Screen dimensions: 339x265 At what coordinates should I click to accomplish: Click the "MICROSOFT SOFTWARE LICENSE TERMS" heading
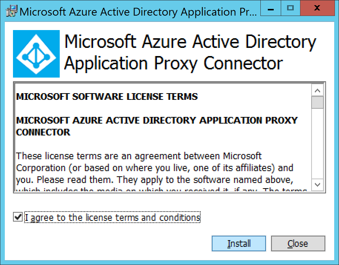coord(107,97)
